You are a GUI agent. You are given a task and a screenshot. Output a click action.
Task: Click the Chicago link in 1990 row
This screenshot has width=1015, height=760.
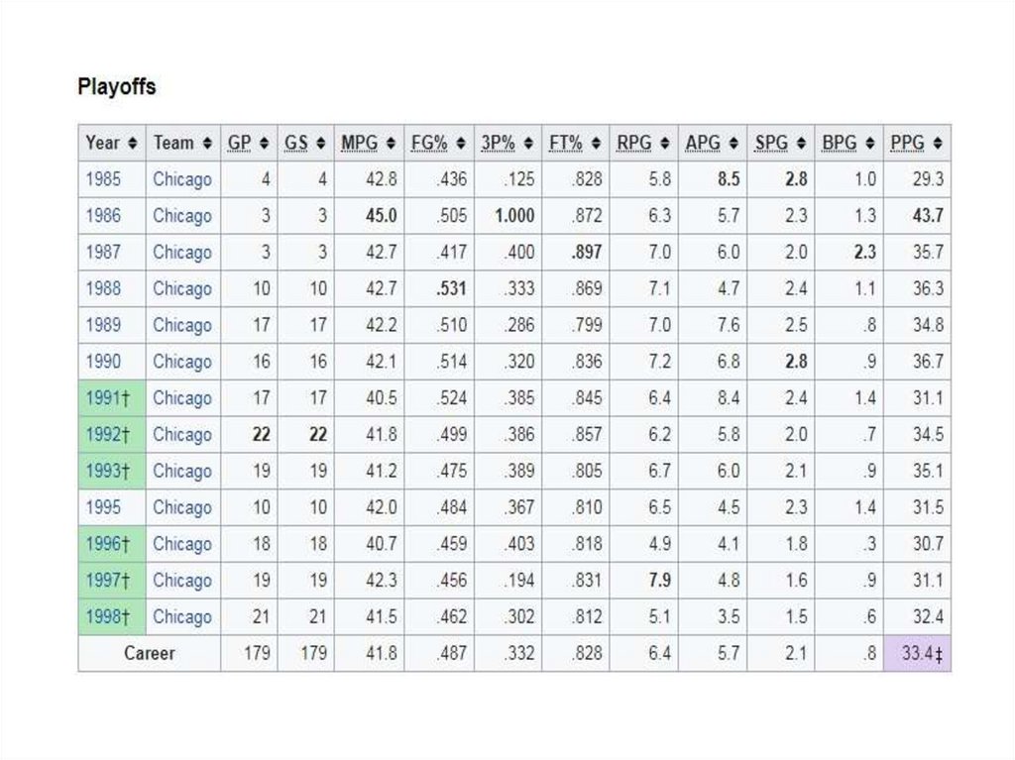(181, 362)
